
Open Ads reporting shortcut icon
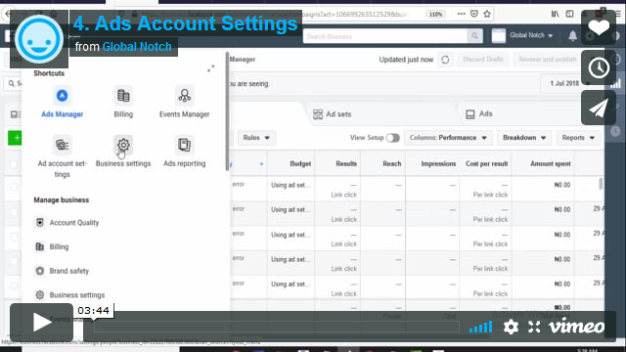pyautogui.click(x=184, y=145)
